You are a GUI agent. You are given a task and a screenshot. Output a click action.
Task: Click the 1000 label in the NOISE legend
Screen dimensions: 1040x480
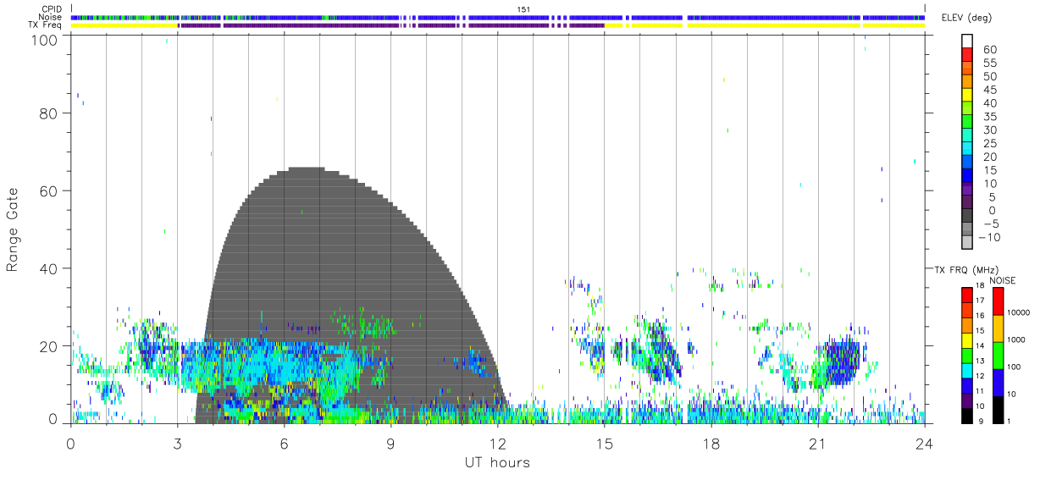1018,339
